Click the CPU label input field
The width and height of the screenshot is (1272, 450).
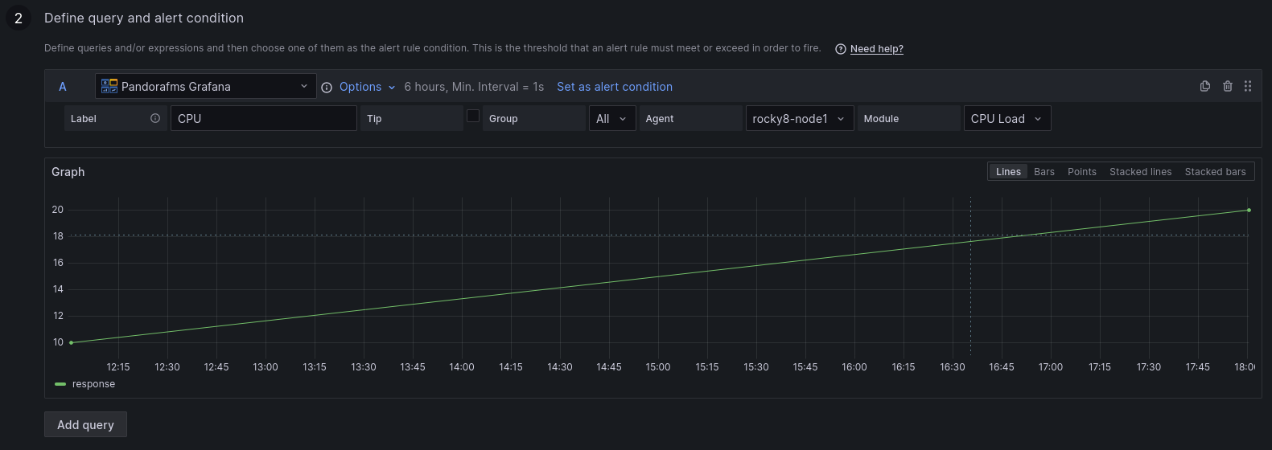(x=263, y=118)
